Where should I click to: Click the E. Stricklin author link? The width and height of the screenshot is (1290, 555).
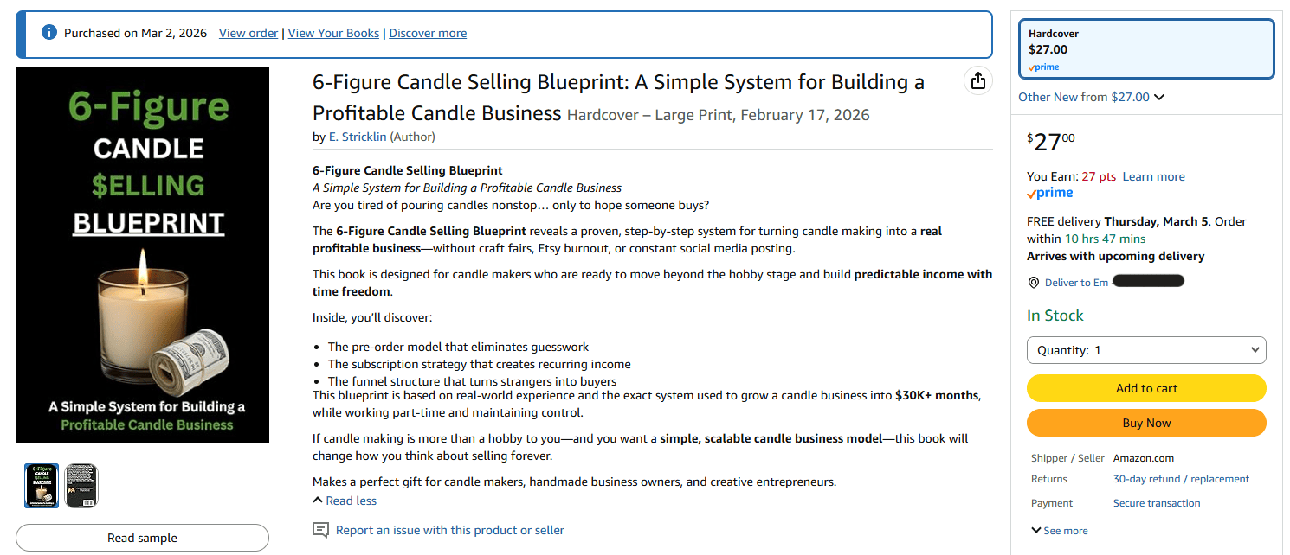[358, 137]
